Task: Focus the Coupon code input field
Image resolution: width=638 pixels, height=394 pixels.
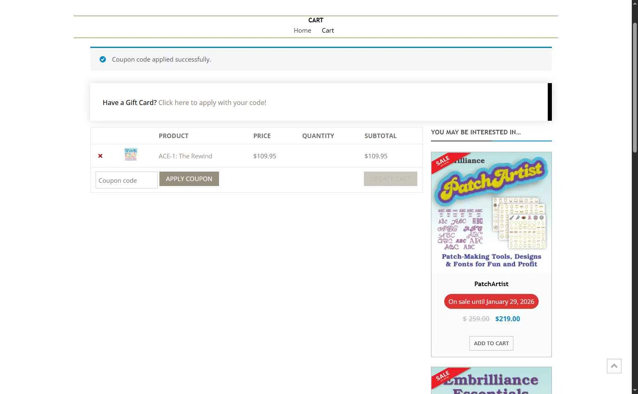Action: (127, 180)
